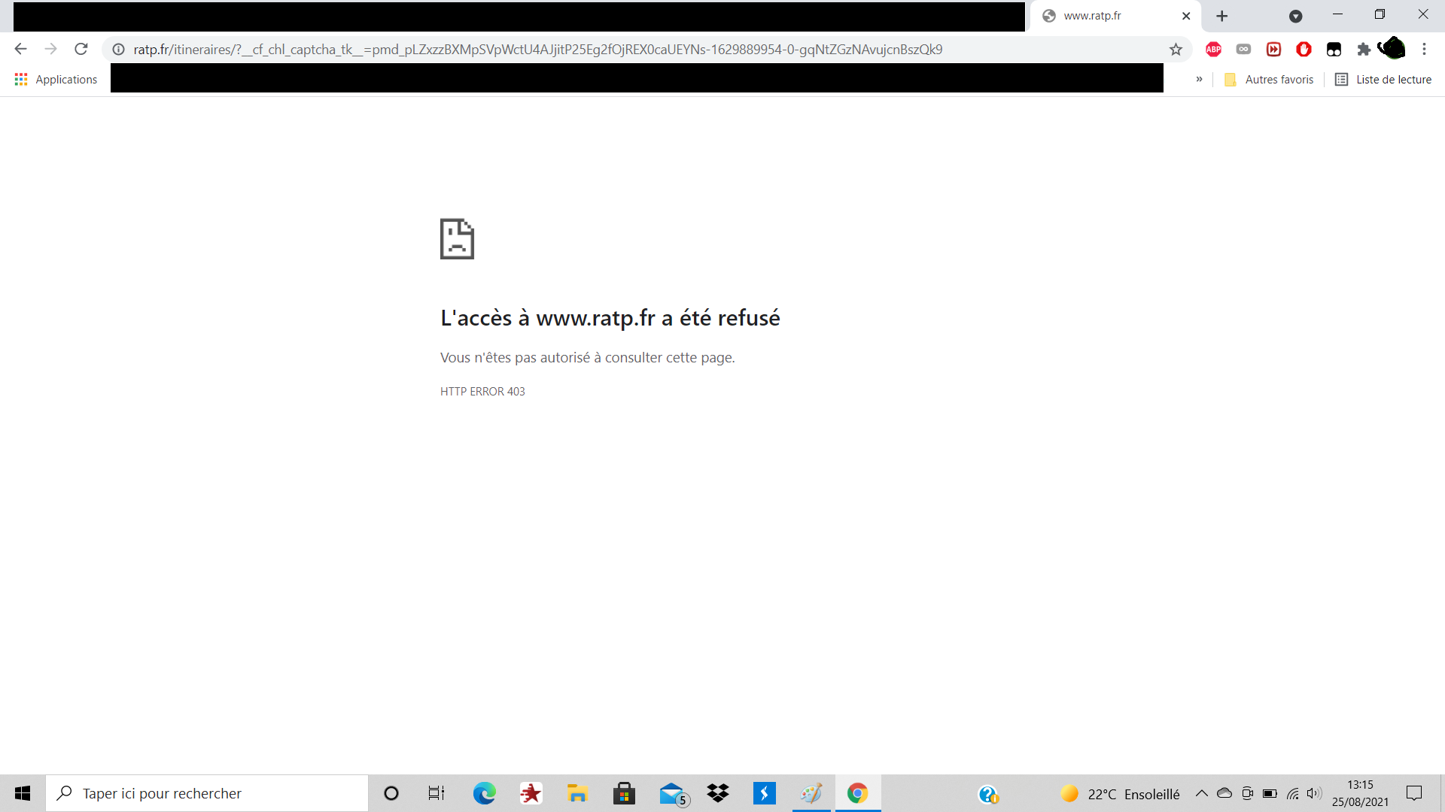Open Cortana circle icon

391,793
